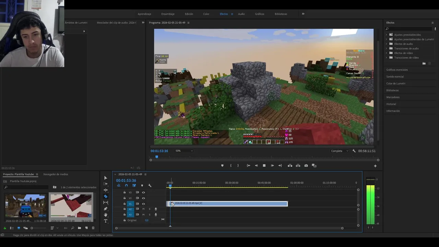Enable voice-over record on A2

point(156,209)
